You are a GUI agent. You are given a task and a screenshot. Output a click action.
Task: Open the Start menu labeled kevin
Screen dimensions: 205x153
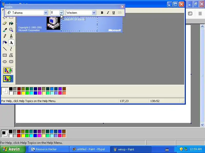[13, 149]
